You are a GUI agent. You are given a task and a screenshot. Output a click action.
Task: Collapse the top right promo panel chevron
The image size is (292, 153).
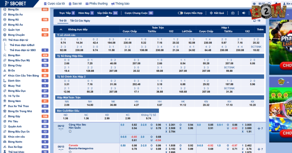click(288, 15)
